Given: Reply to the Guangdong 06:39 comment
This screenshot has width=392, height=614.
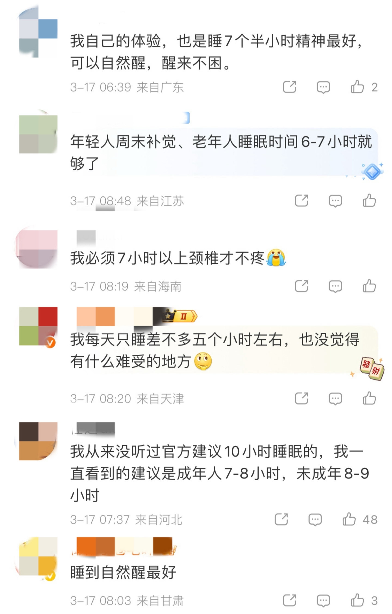Looking at the screenshot, I should click(323, 87).
